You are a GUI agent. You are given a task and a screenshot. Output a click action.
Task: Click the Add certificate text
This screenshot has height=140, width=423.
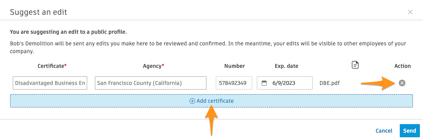215,101
